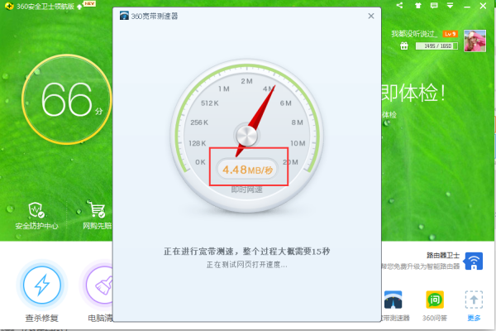Screen dimensions: 496x331
Task: Open the gift box icon
Action: 404,46
